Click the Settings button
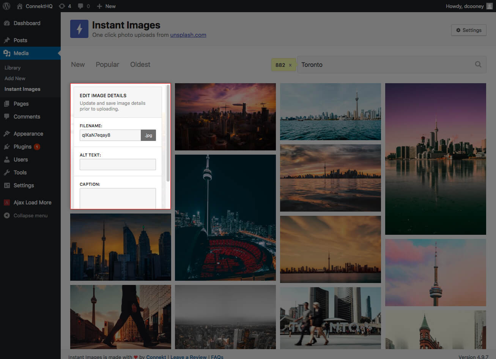 point(469,30)
